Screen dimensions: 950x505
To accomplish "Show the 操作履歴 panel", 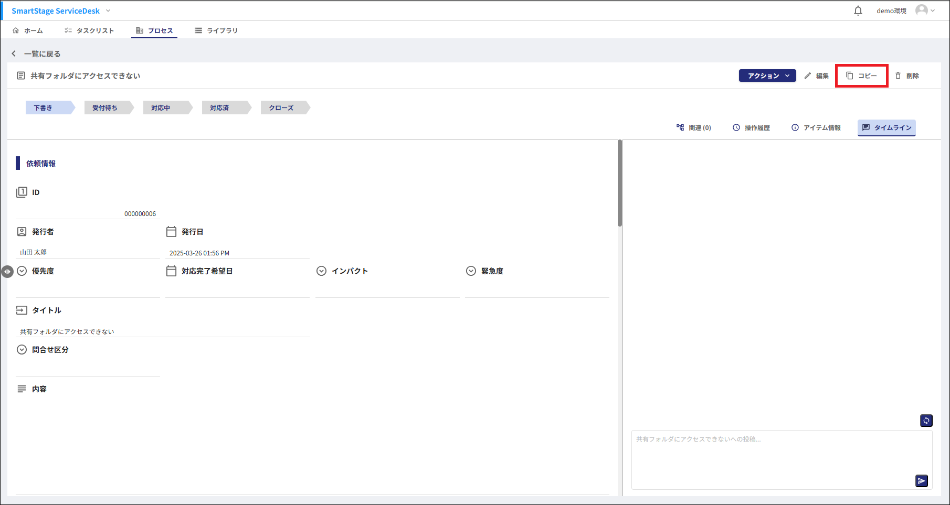I will pos(752,127).
